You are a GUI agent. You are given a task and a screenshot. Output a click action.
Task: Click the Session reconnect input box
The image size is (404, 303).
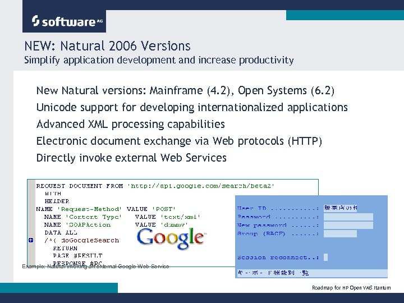325,257
